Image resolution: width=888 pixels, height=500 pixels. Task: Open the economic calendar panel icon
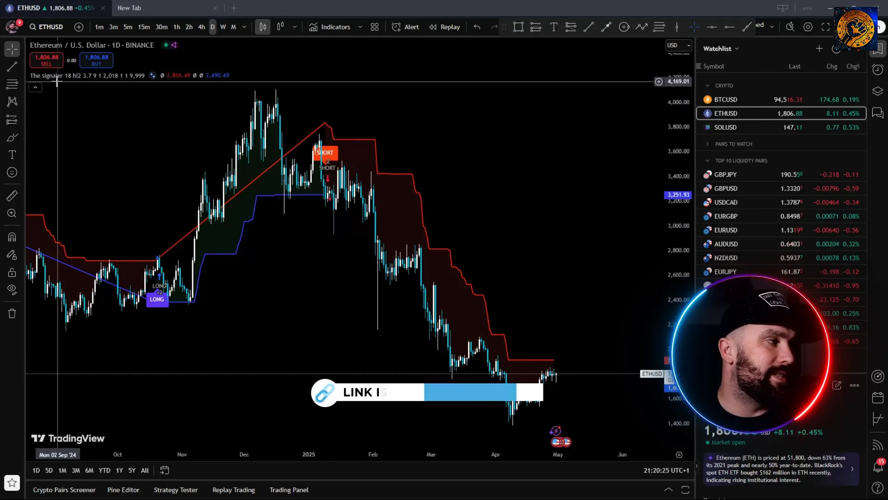point(877,398)
